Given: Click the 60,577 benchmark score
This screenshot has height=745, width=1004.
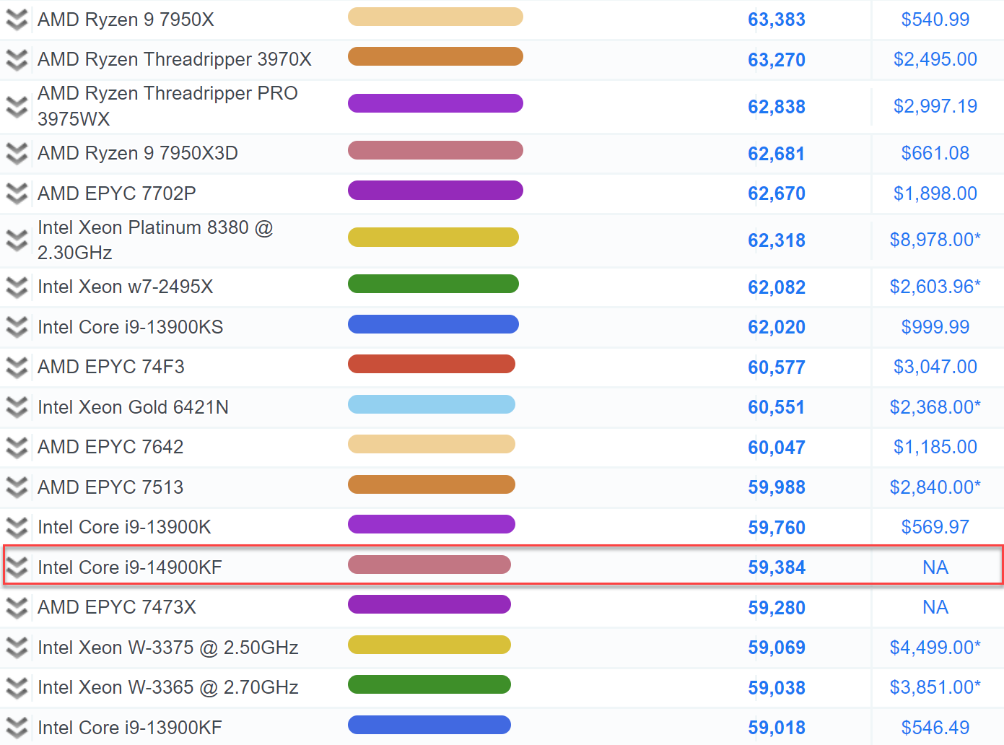Looking at the screenshot, I should pos(777,367).
